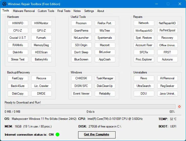Launch Procmon from Useful Tools
The image size is (186, 141).
coord(81,23)
